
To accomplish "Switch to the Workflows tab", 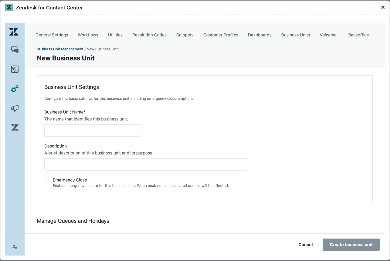I will tap(88, 35).
